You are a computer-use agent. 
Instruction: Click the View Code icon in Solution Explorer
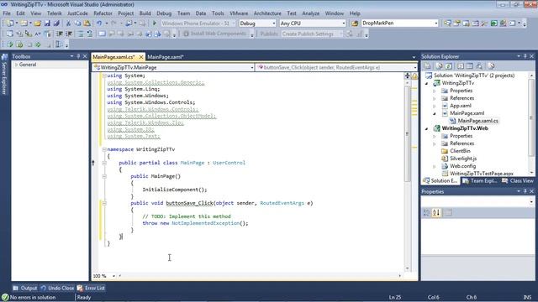pyautogui.click(x=461, y=66)
